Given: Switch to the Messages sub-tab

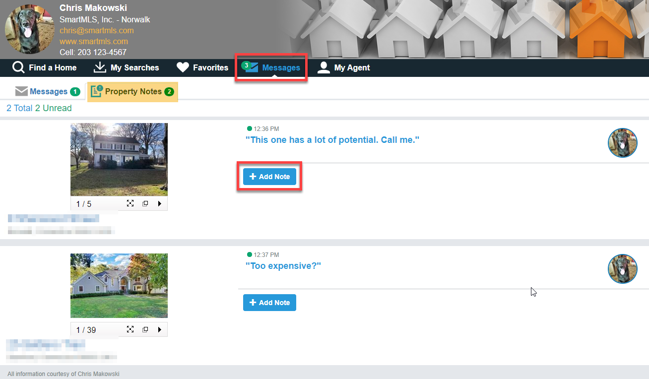Looking at the screenshot, I should pos(48,91).
